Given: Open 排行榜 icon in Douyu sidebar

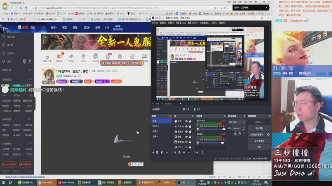Looking at the screenshot, I should click(x=4, y=45).
